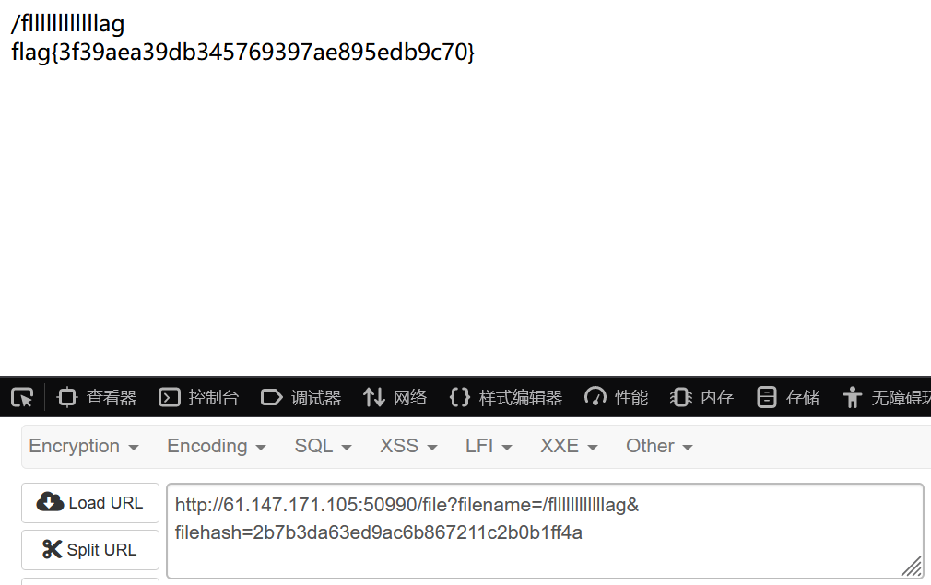This screenshot has width=931, height=585.
Task: Open the LFI dropdown menu
Action: tap(489, 446)
